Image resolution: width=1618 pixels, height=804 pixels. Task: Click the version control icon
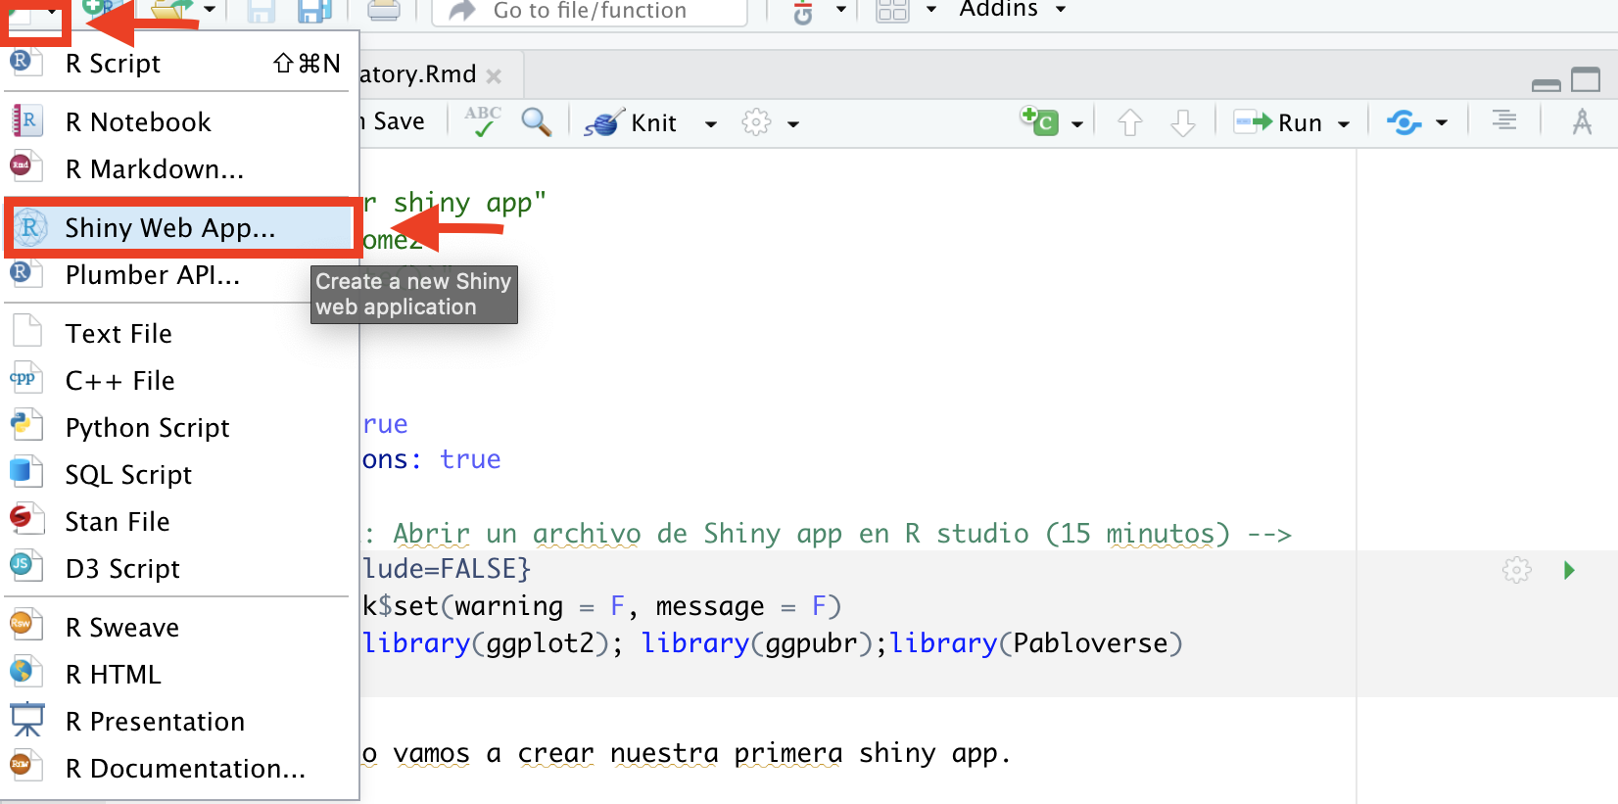pyautogui.click(x=803, y=12)
